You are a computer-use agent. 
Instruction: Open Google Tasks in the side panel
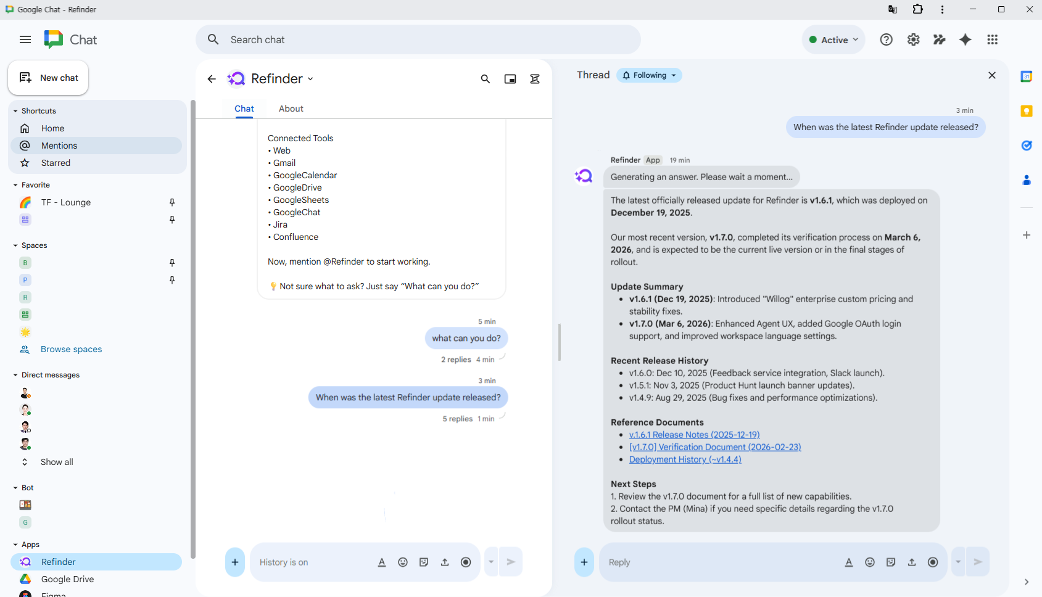1027,146
